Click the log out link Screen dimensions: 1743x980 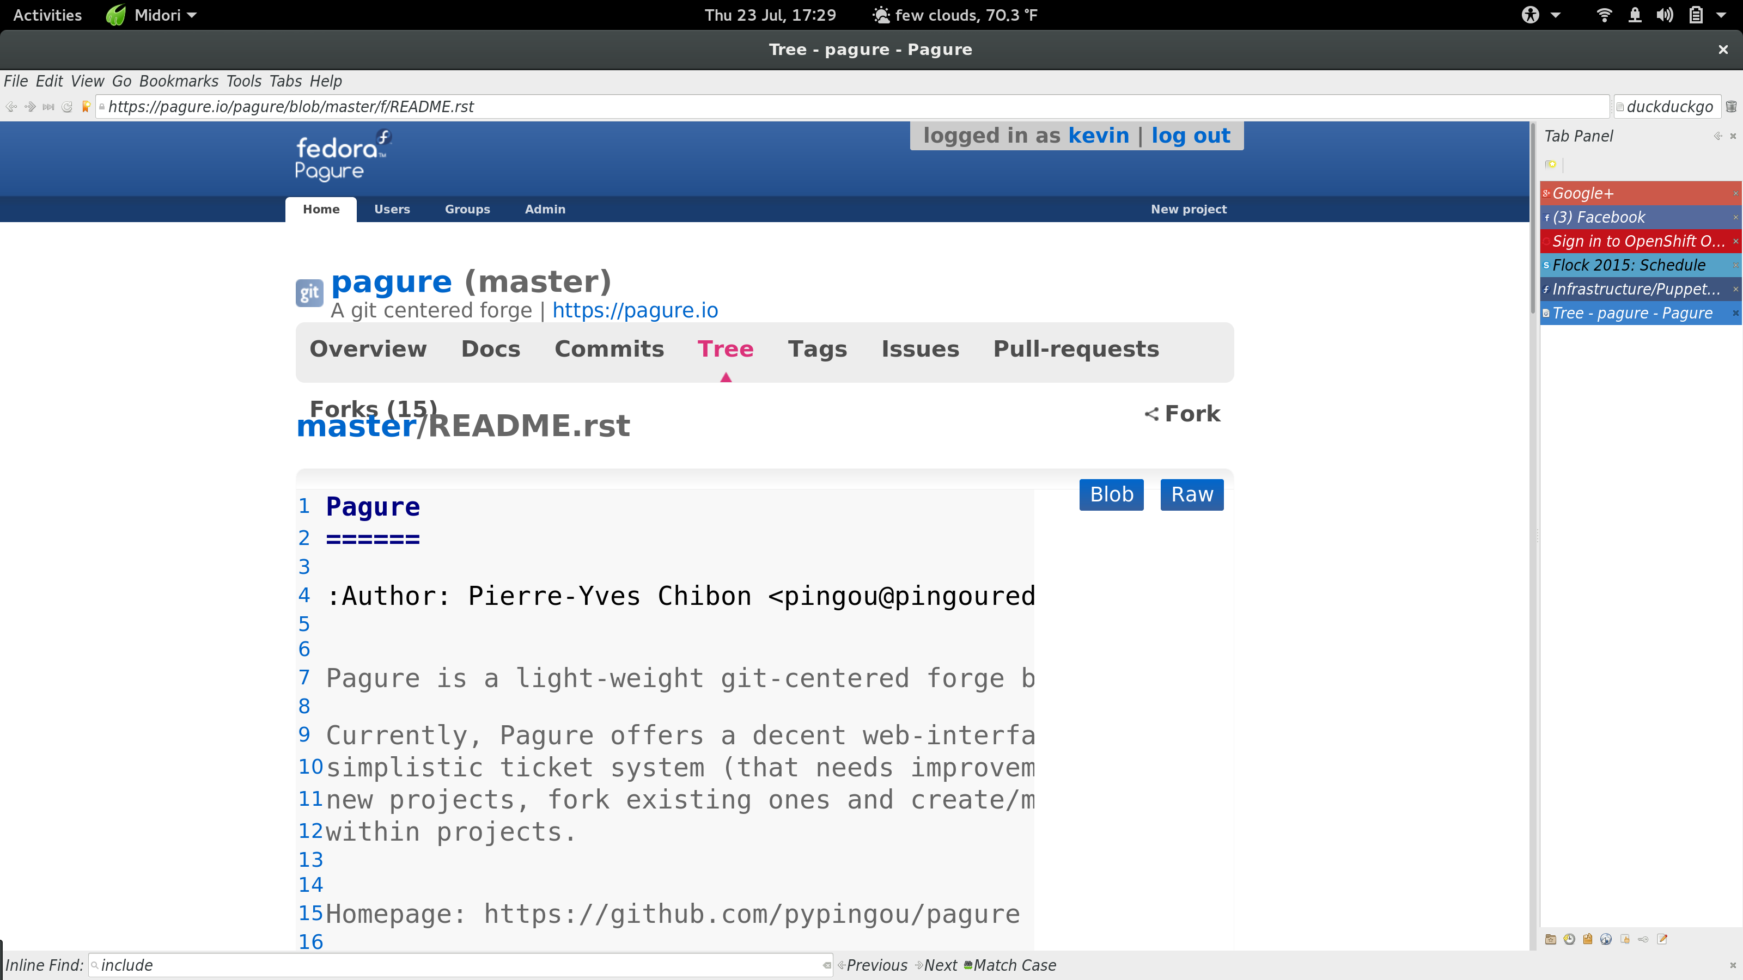1190,136
